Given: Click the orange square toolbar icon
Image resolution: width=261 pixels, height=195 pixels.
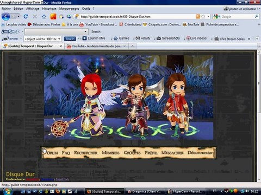Looking at the screenshot, I should 53,17.
